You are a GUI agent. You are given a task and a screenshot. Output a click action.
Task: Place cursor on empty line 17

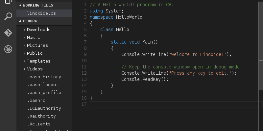[176, 104]
